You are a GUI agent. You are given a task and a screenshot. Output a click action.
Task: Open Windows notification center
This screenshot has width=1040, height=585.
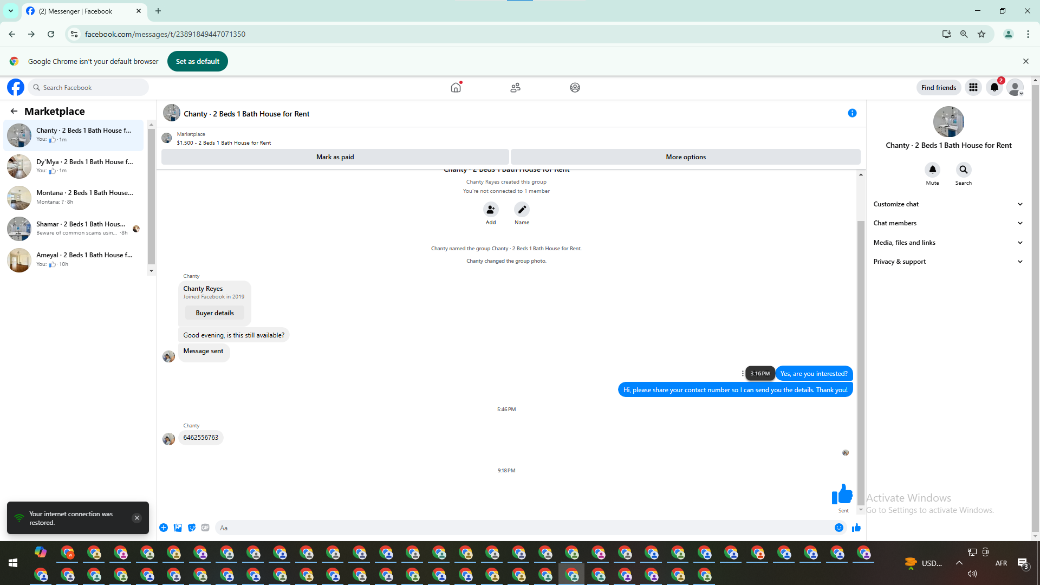pyautogui.click(x=1023, y=563)
